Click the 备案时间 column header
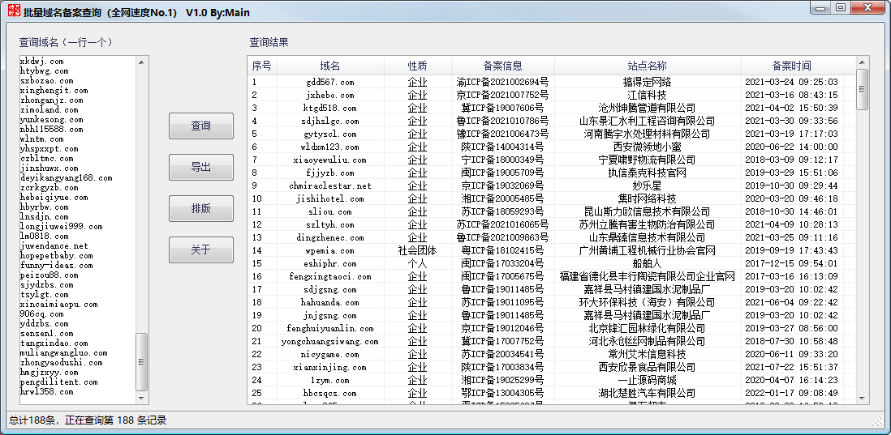This screenshot has width=891, height=435. point(791,66)
